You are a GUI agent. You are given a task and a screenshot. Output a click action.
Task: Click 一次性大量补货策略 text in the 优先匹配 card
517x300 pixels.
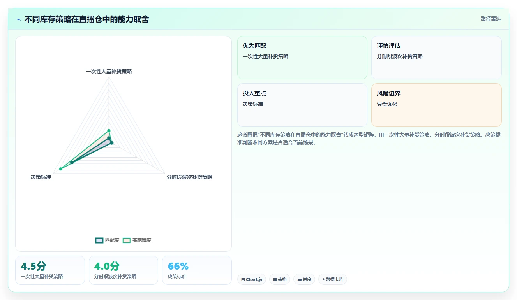(265, 56)
